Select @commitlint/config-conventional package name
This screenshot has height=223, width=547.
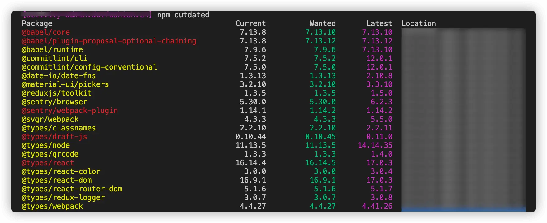89,67
